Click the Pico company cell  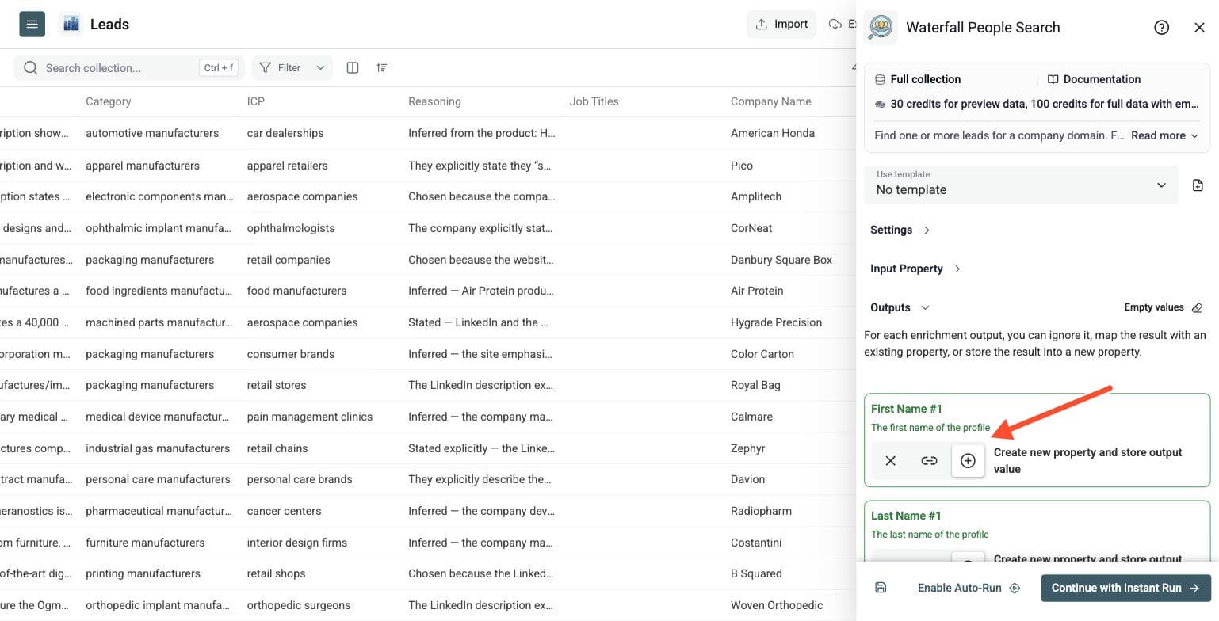click(742, 166)
